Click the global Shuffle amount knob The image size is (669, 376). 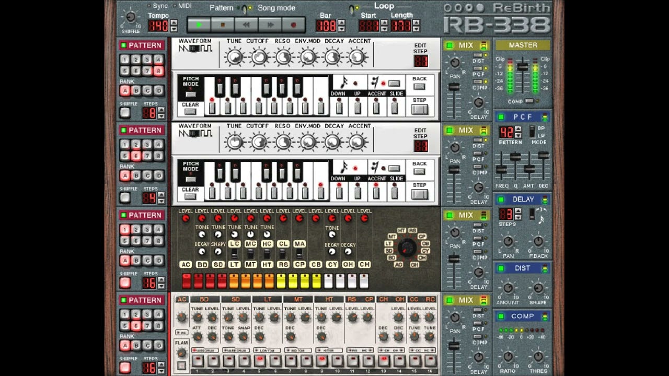click(x=131, y=18)
